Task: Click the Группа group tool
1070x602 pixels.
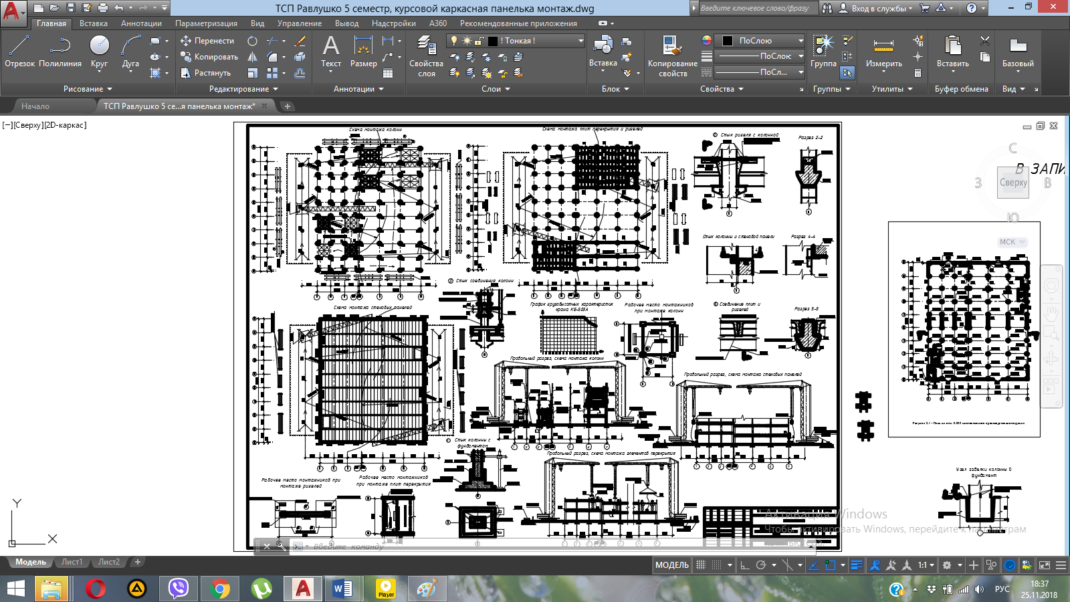Action: point(824,52)
